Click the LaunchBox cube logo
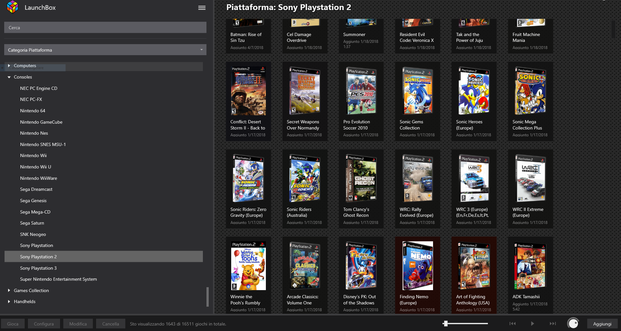This screenshot has width=621, height=331. (13, 7)
